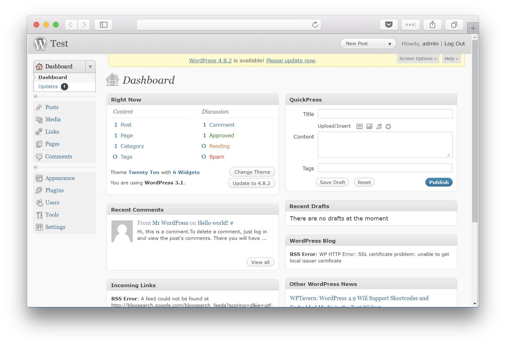Screen dimensions: 506x346
Task: Open the Updates submenu item
Action: pos(48,87)
